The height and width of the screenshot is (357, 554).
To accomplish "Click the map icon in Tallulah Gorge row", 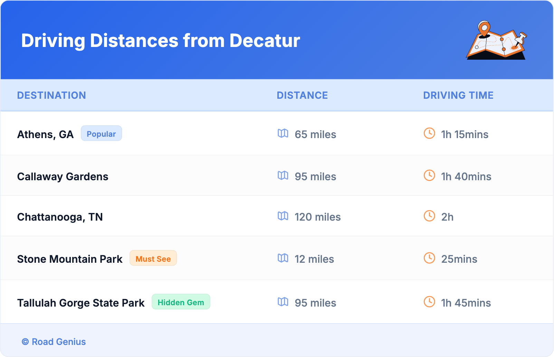I will point(283,302).
